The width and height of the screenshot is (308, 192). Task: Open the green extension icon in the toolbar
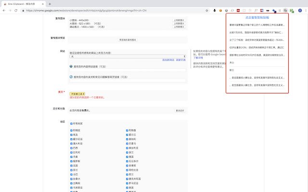click(292, 11)
